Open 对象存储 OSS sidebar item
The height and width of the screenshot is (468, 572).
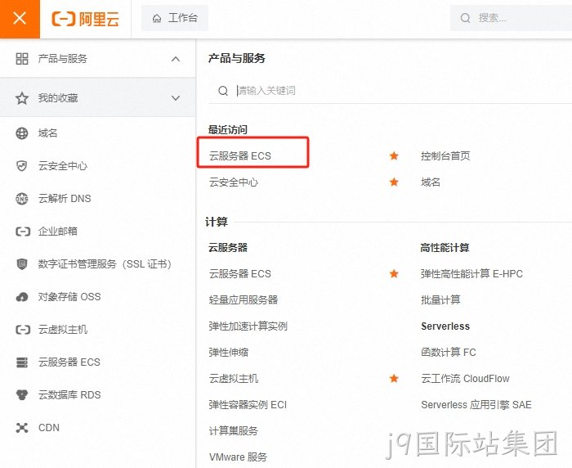69,296
